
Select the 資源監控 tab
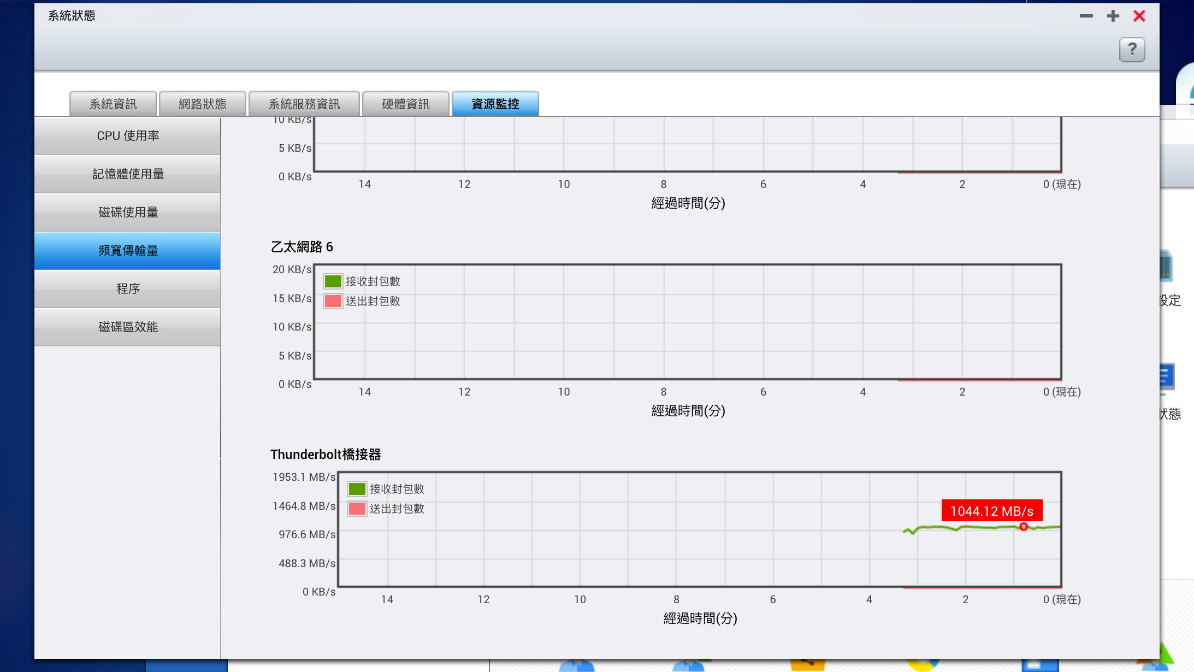pos(495,104)
